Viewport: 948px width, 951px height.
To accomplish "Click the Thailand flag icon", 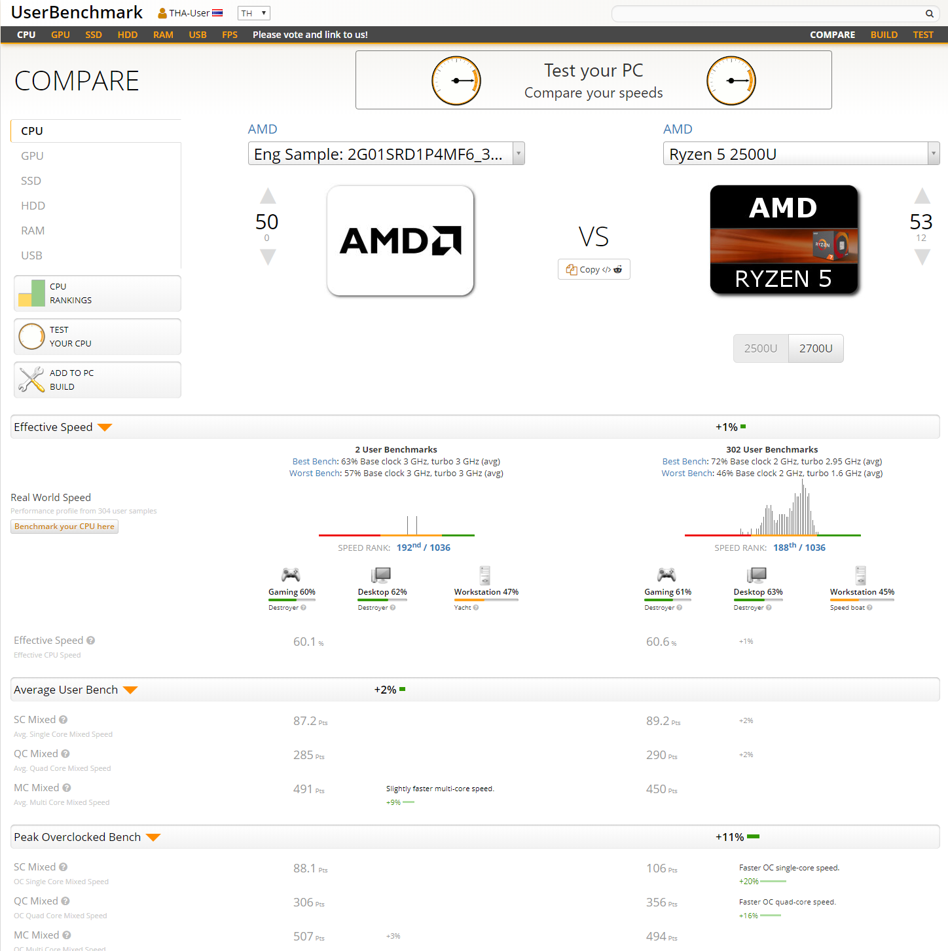I will 217,13.
